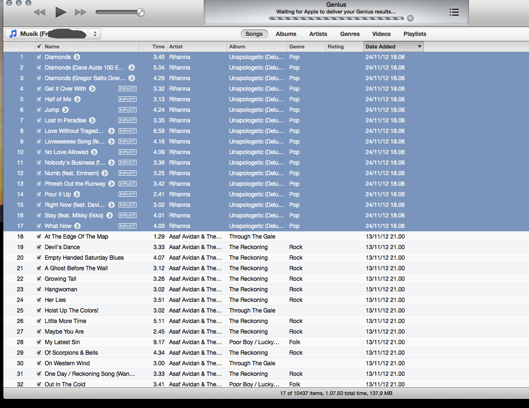Sort by the Name column header

click(x=90, y=47)
